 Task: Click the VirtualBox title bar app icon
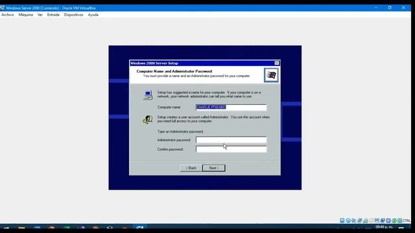[3, 8]
